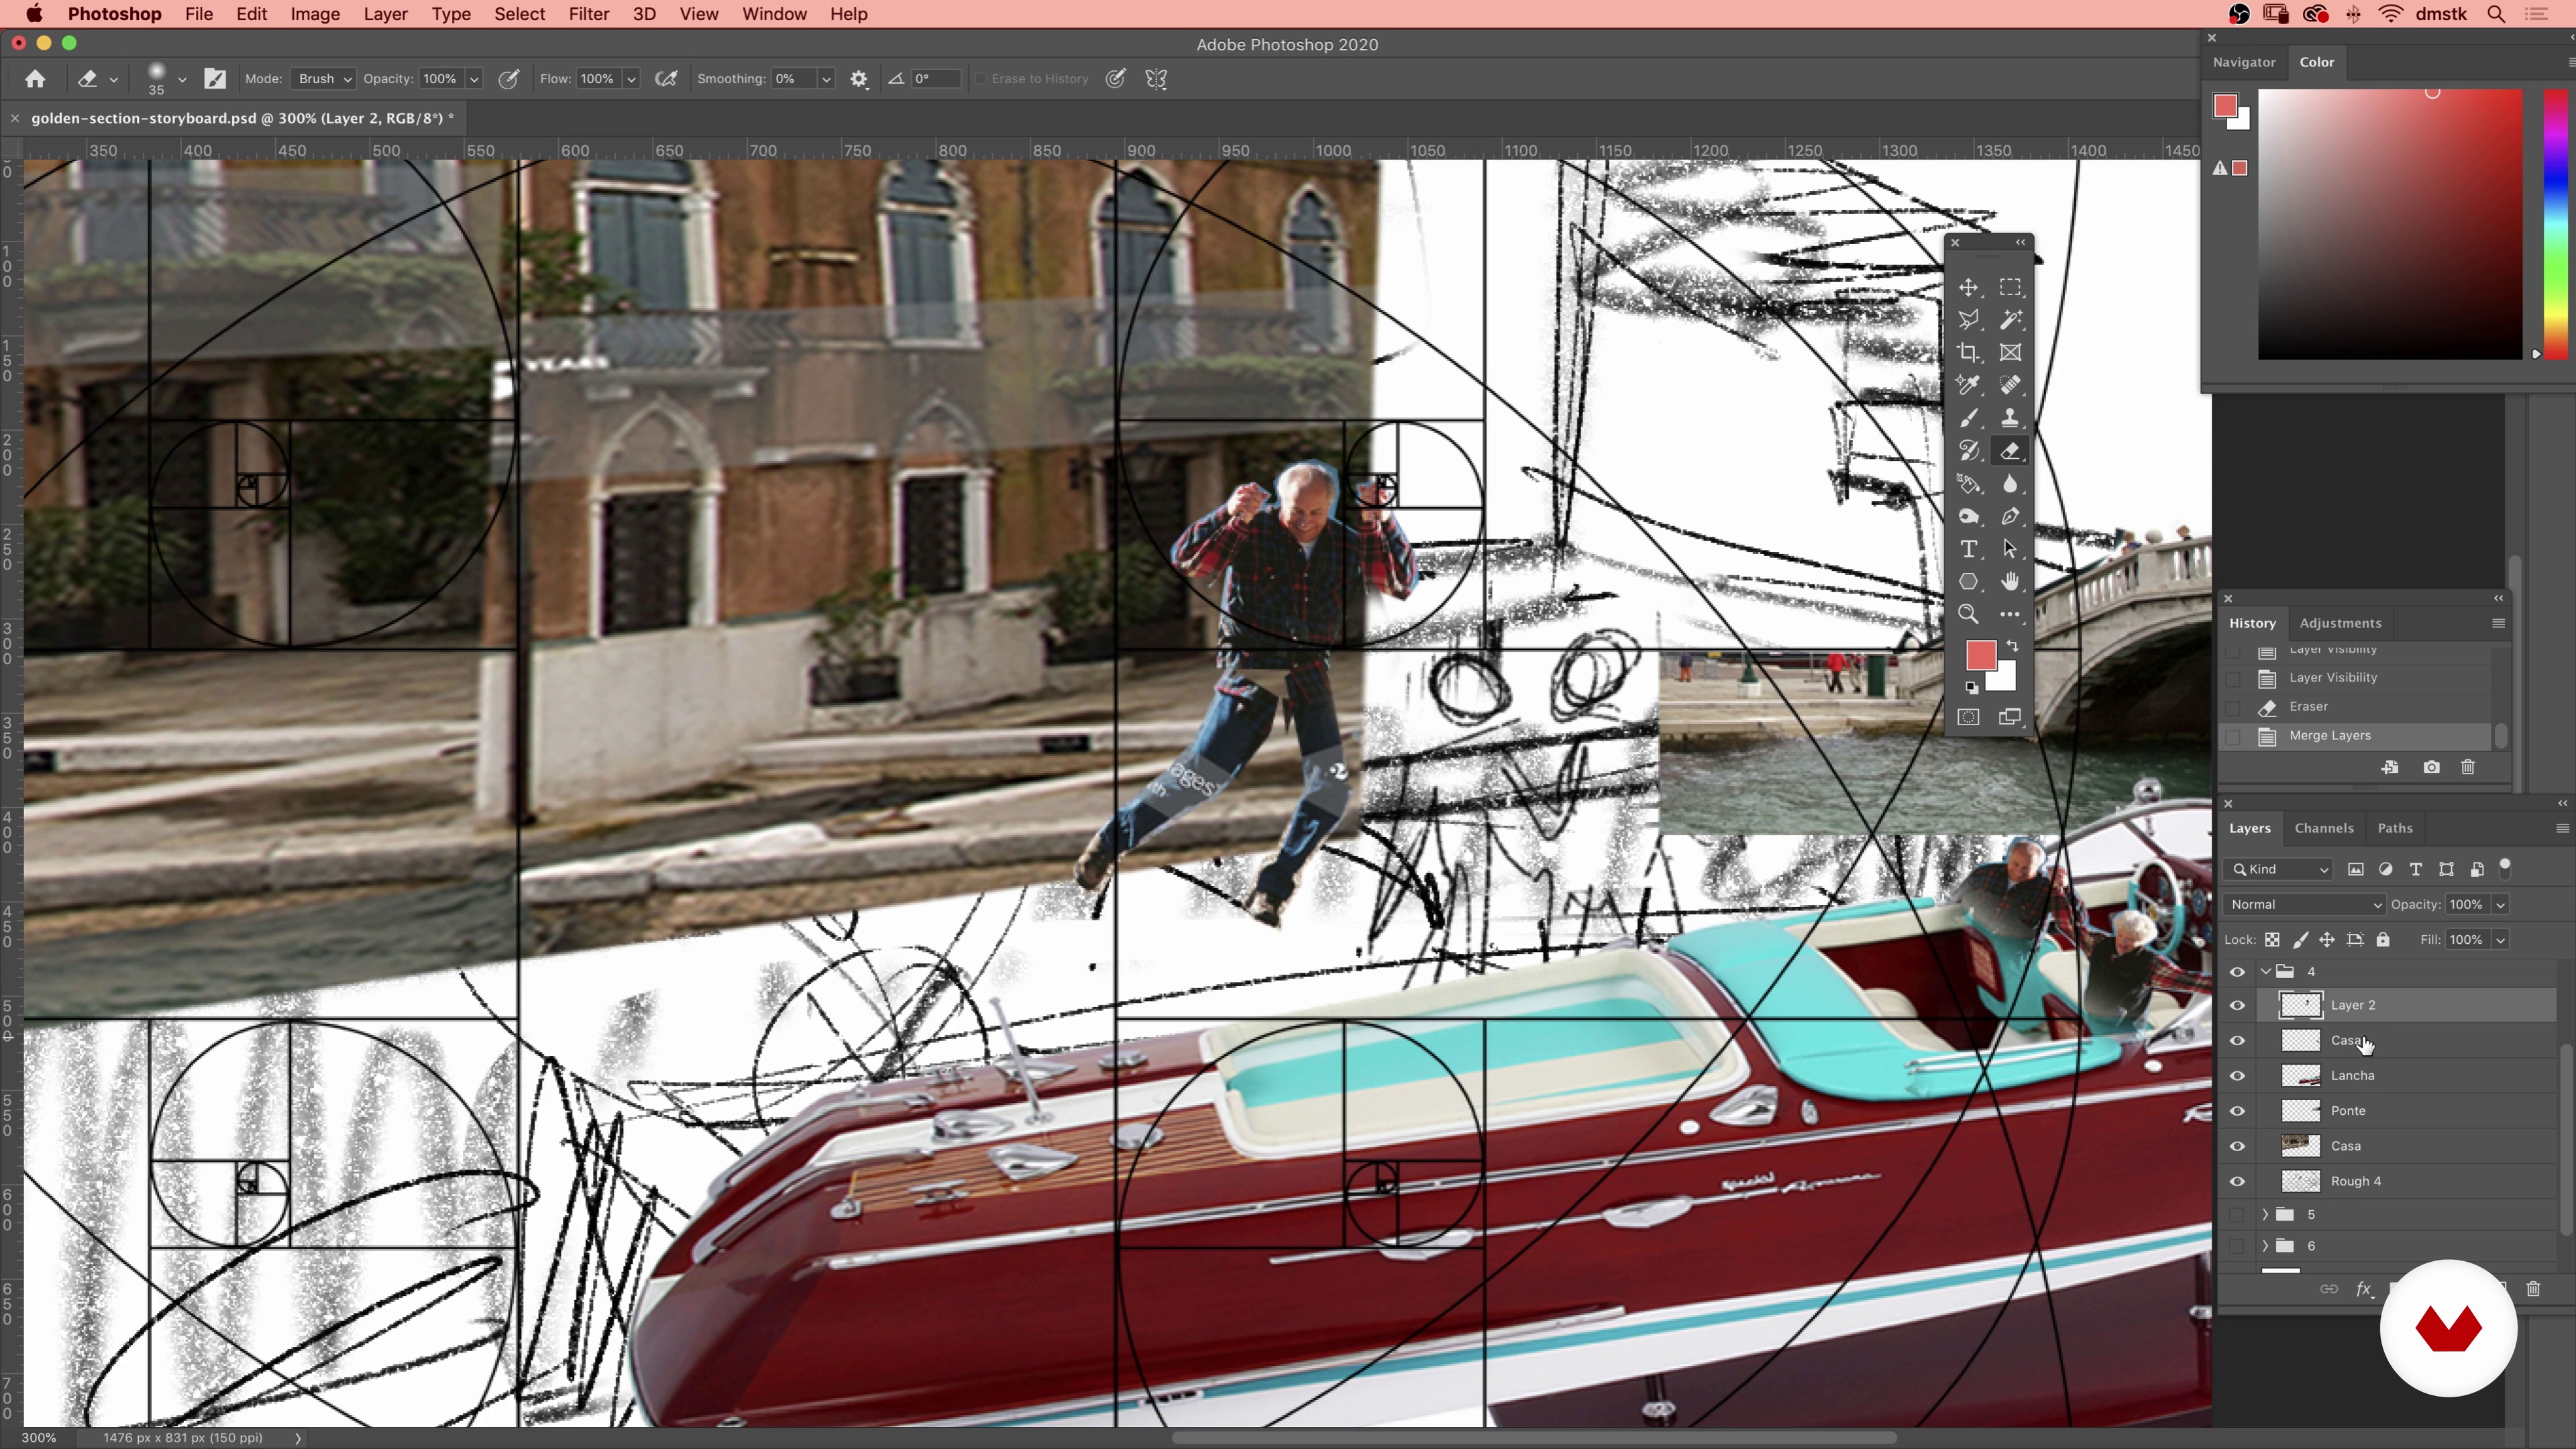This screenshot has width=2576, height=1449.
Task: Open eraser Opacity slider dropdown
Action: [474, 79]
